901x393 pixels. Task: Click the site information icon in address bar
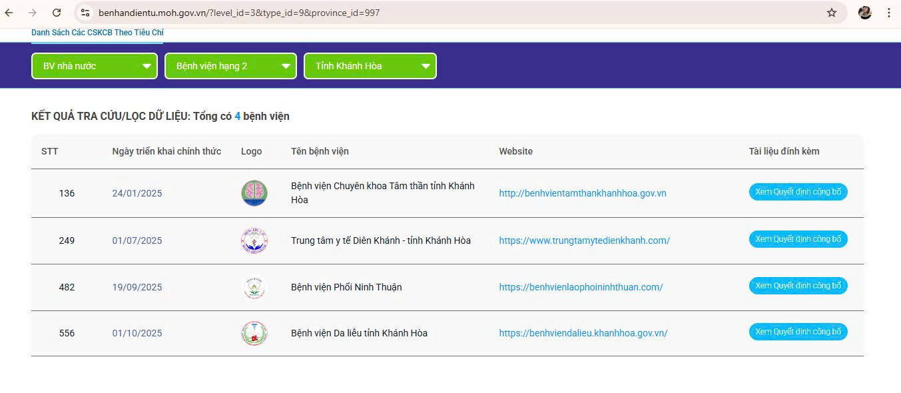pos(85,13)
